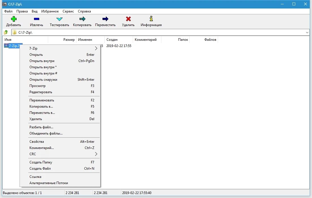Expand the 7-Zip submenu arrow
Screen dimensions: 312x198
[x=96, y=48]
